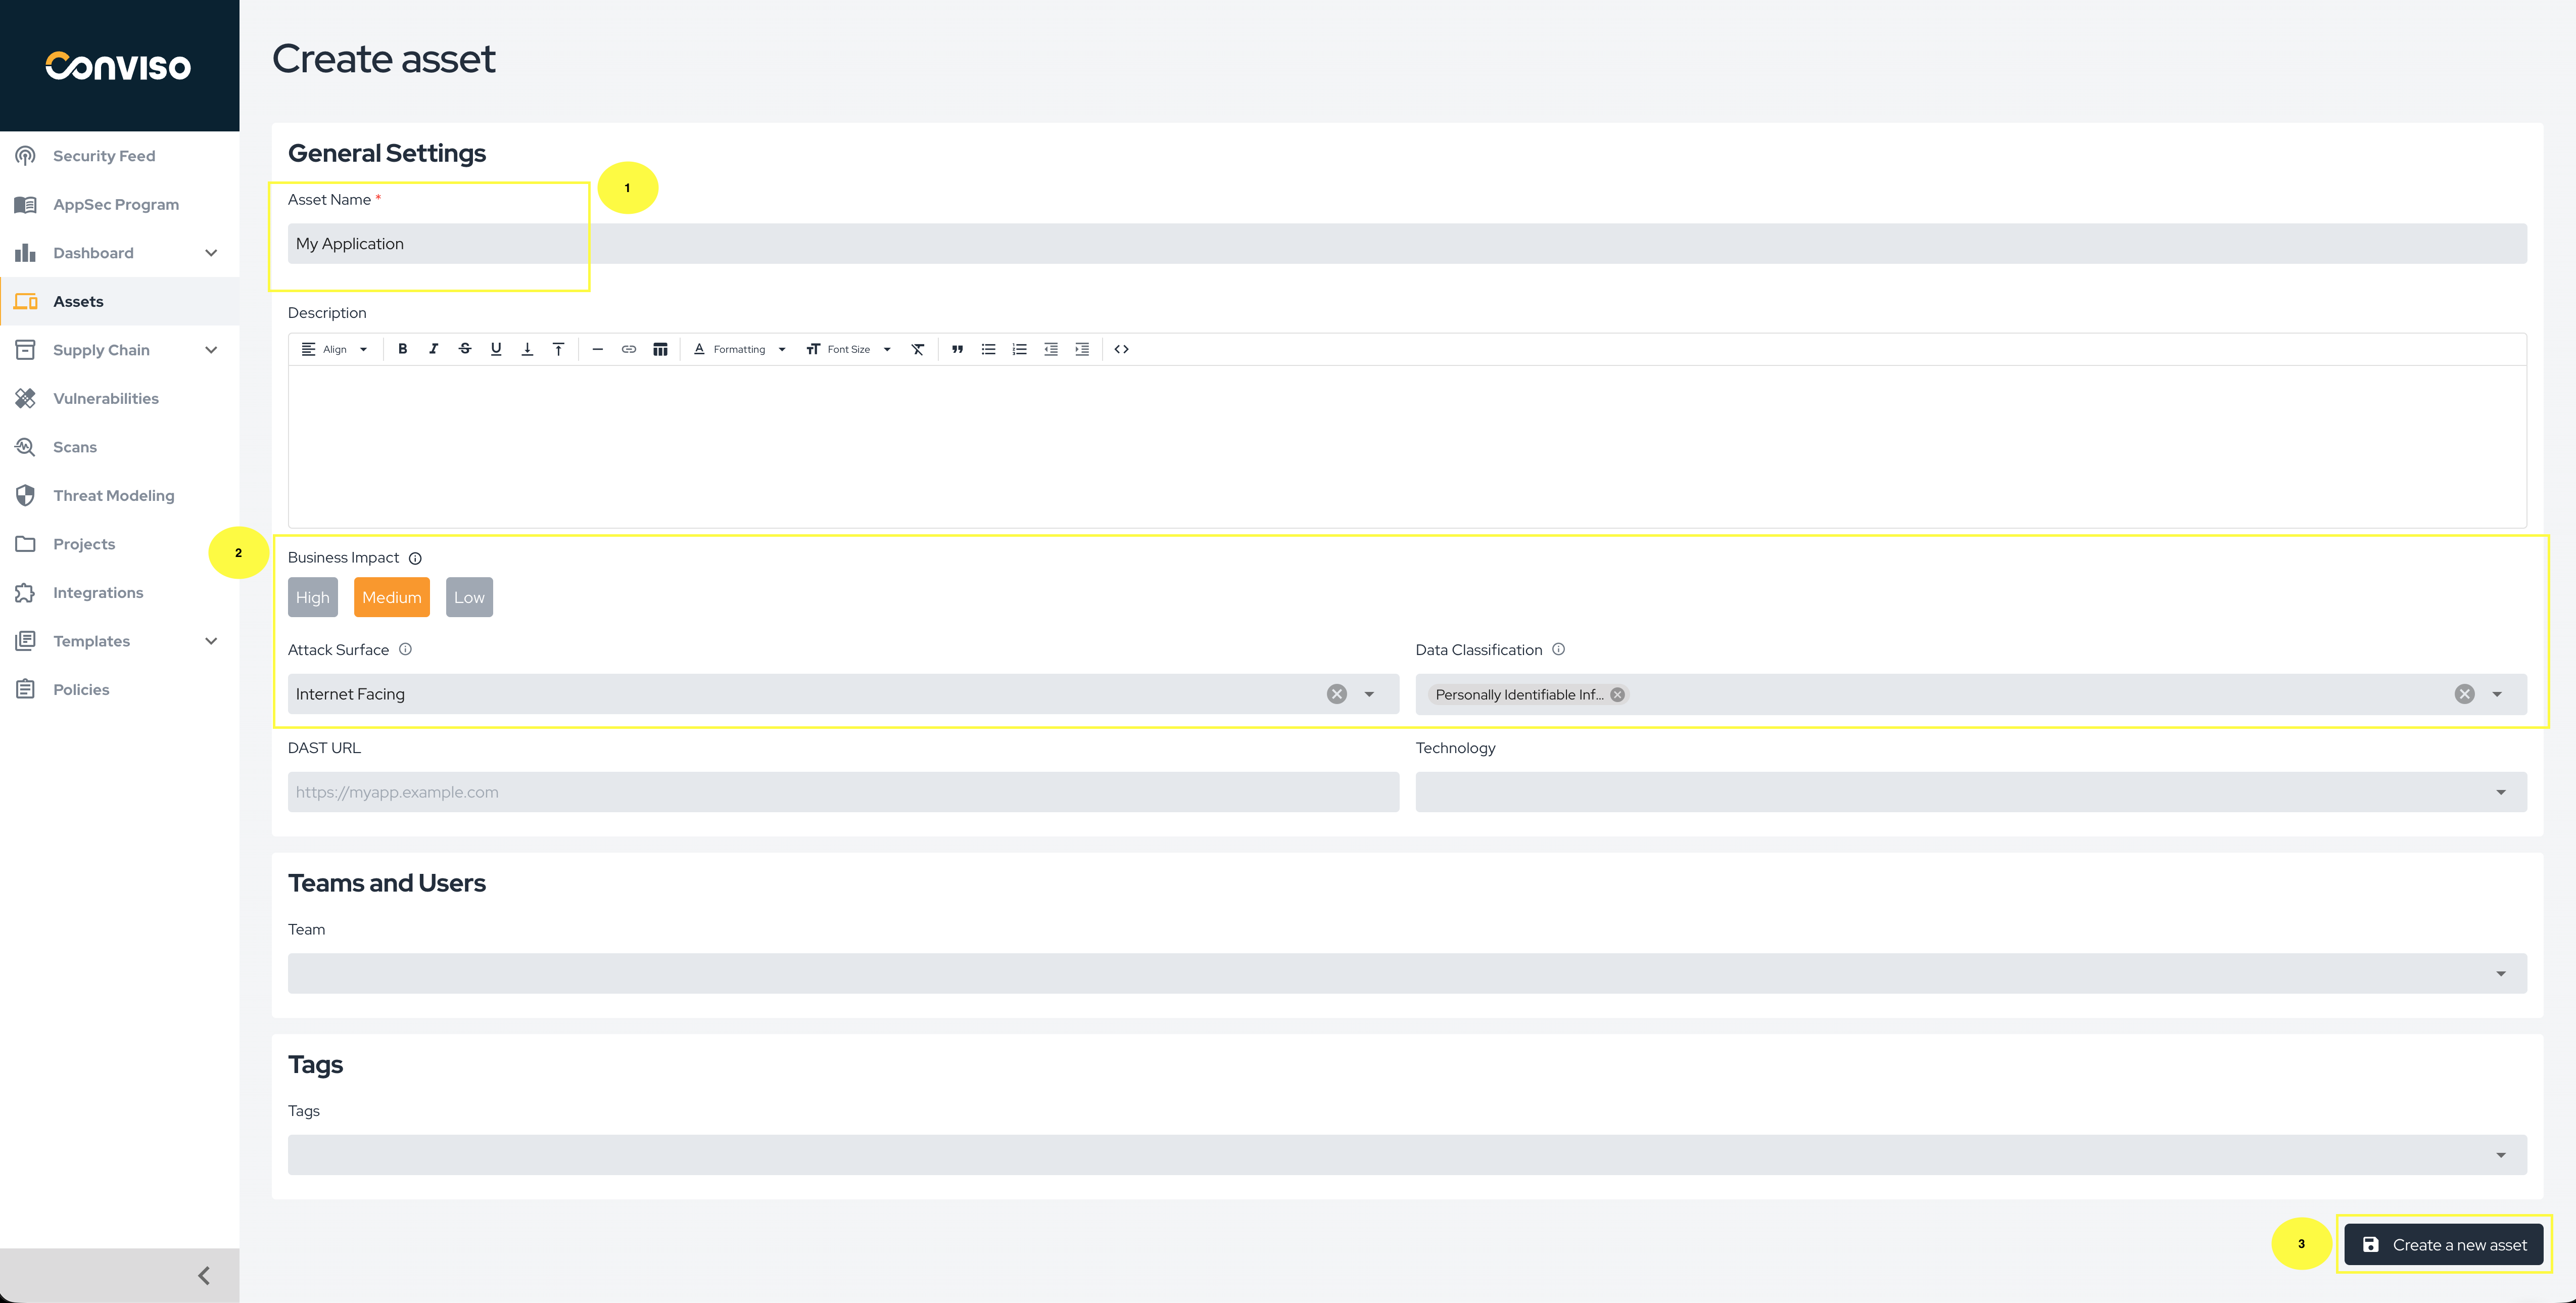Open code view in description editor

coord(1121,349)
